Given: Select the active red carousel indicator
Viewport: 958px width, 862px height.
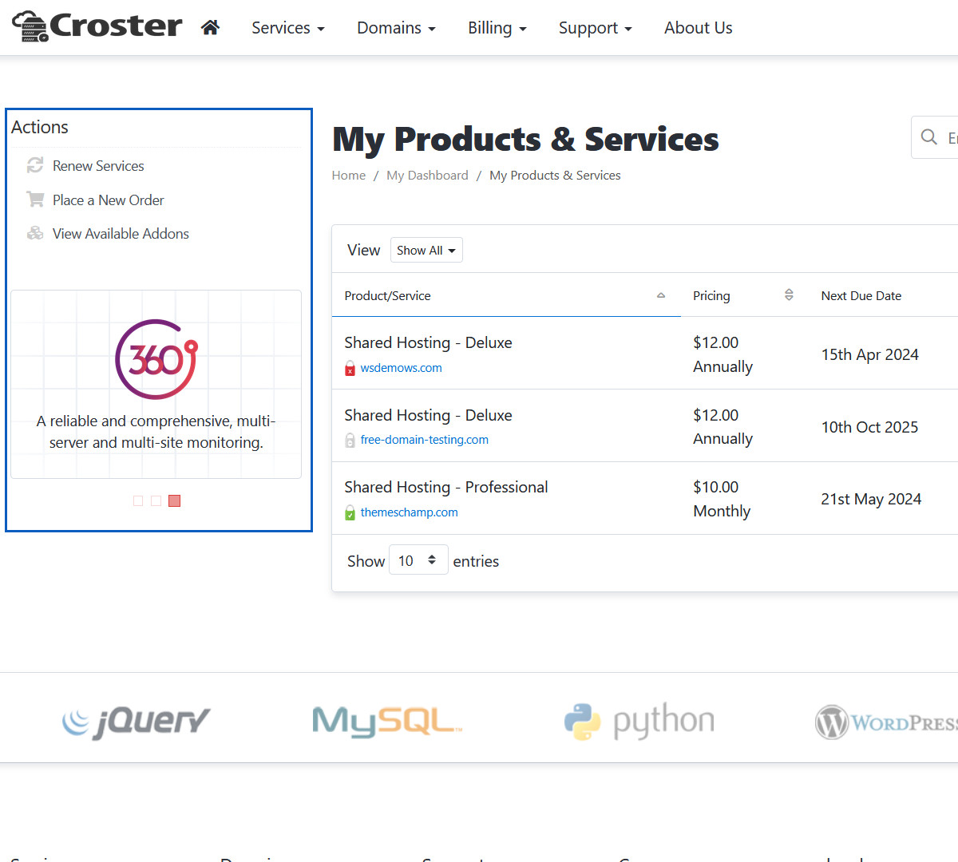Looking at the screenshot, I should tap(175, 500).
